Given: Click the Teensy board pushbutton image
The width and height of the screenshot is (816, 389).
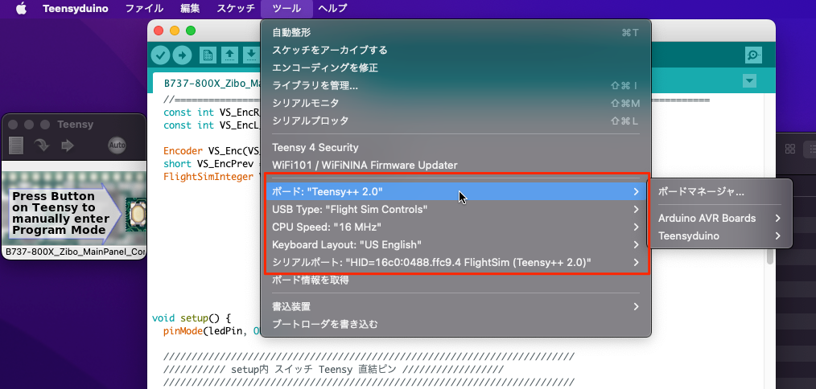Looking at the screenshot, I should (136, 213).
